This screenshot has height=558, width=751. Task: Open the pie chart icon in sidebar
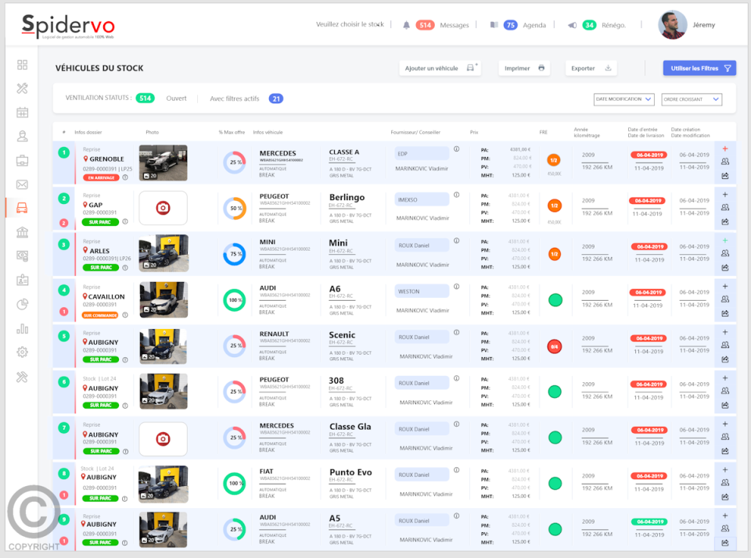(x=22, y=304)
